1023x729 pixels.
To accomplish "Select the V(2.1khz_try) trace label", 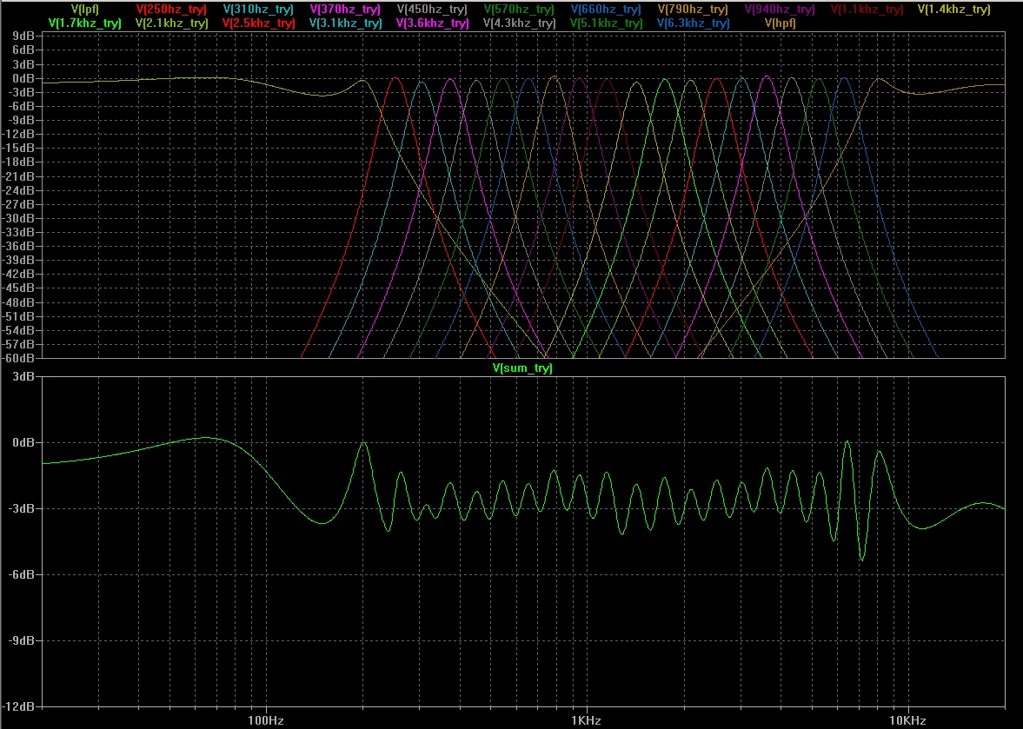I will pos(171,23).
